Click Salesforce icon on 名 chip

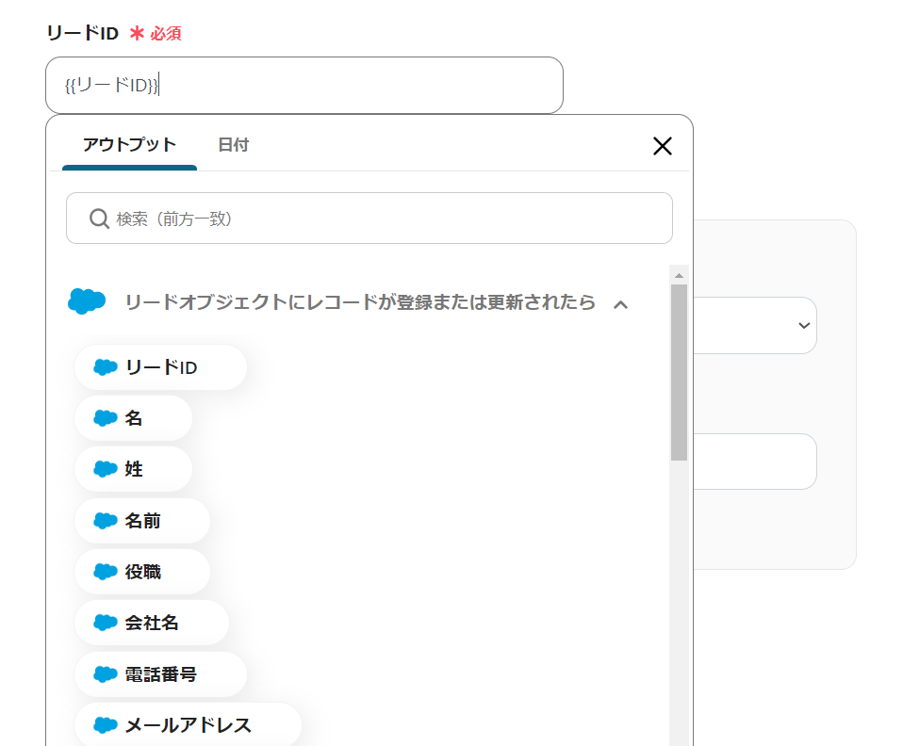tap(106, 418)
